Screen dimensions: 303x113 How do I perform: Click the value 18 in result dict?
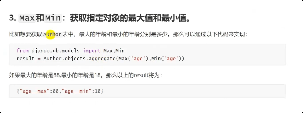(x=98, y=91)
